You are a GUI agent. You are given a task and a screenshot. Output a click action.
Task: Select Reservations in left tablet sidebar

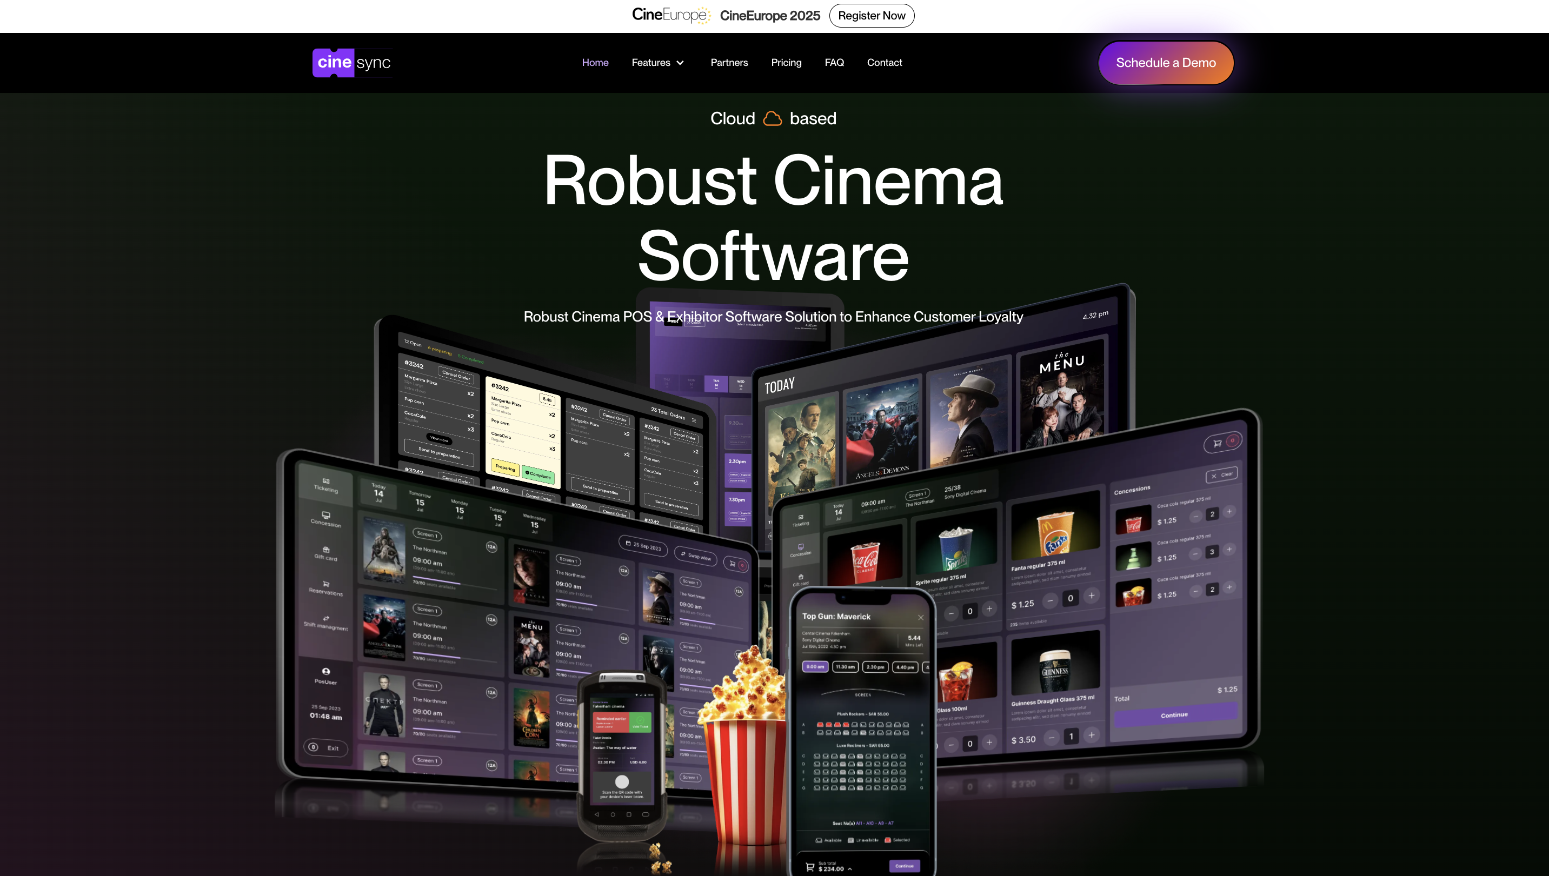[325, 589]
